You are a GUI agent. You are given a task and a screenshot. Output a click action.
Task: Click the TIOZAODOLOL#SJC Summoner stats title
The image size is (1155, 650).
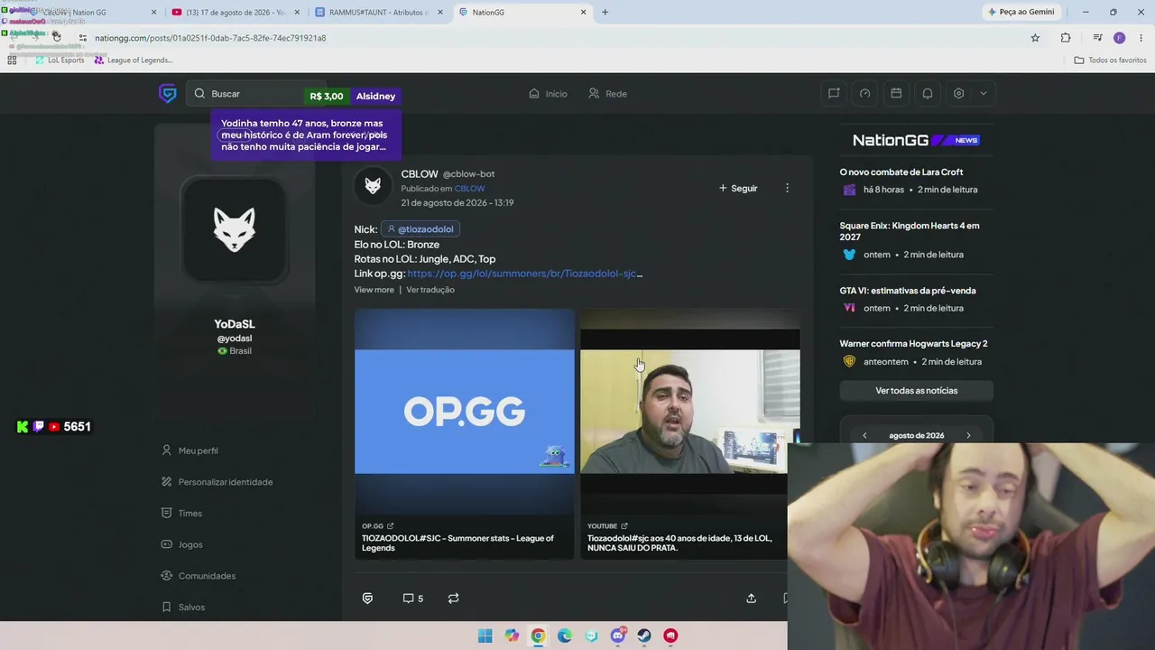[457, 543]
